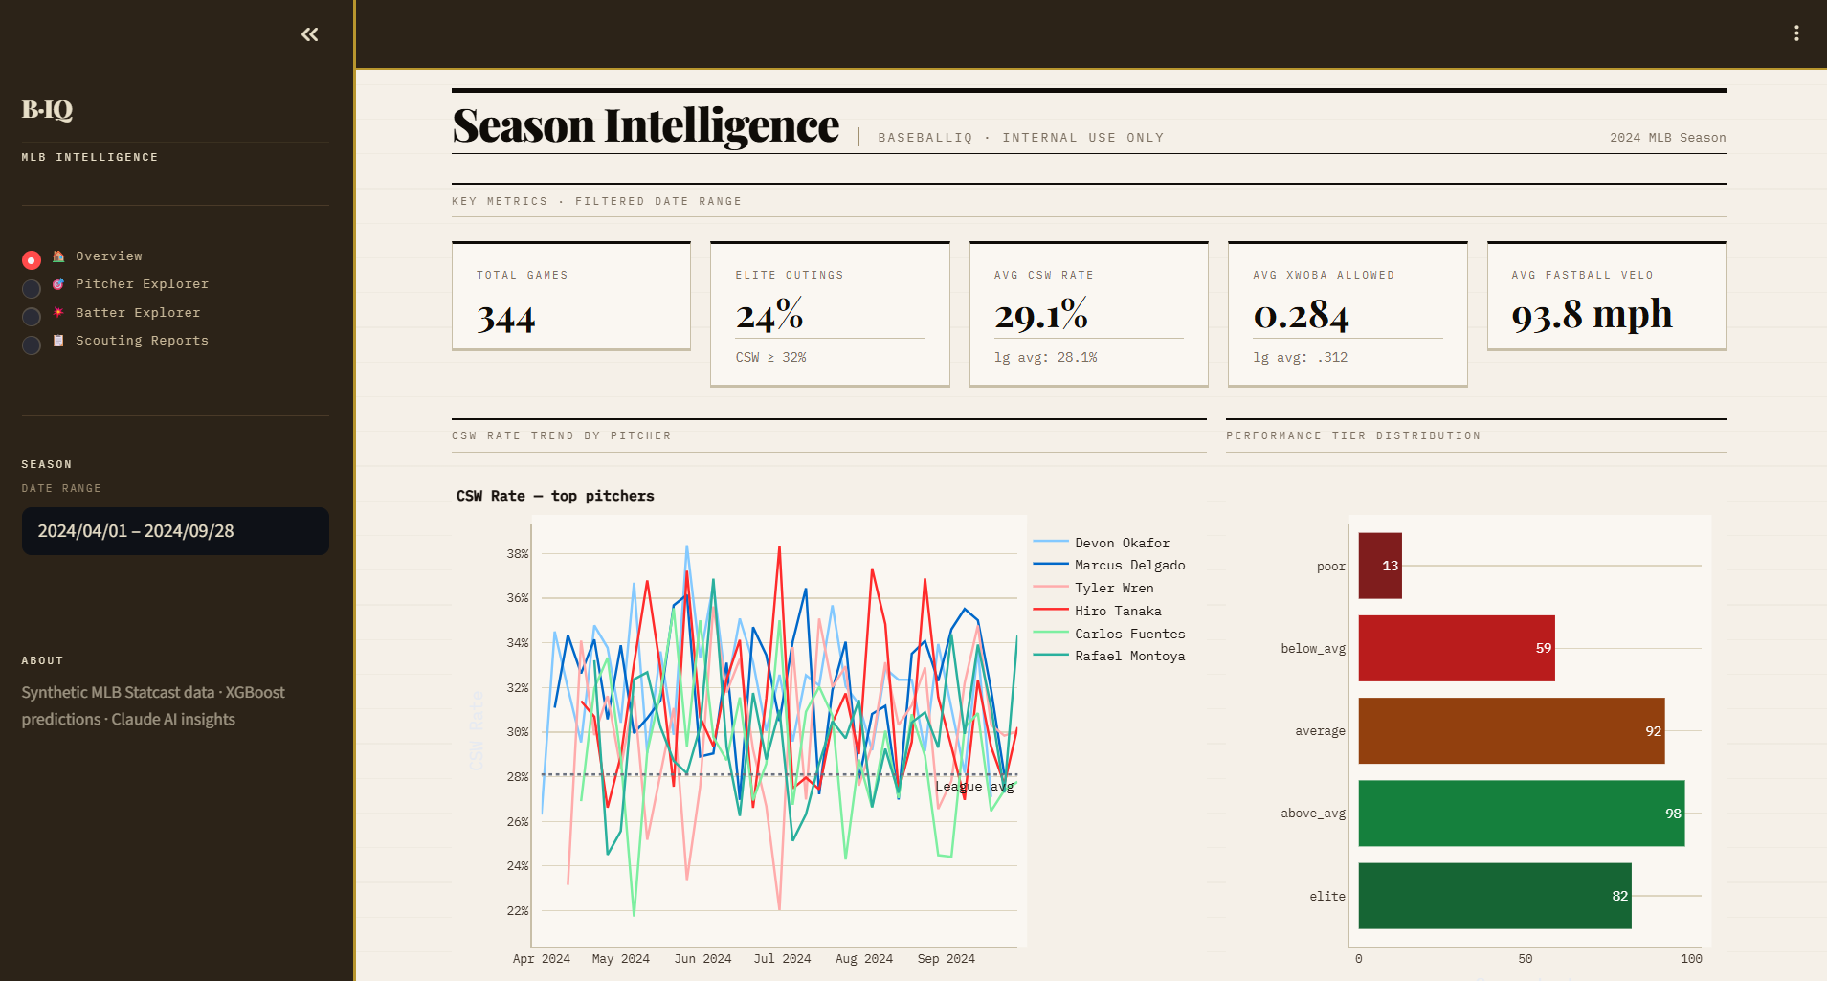This screenshot has width=1827, height=981.
Task: Click the average tier bar showing 92
Action: 1511,731
